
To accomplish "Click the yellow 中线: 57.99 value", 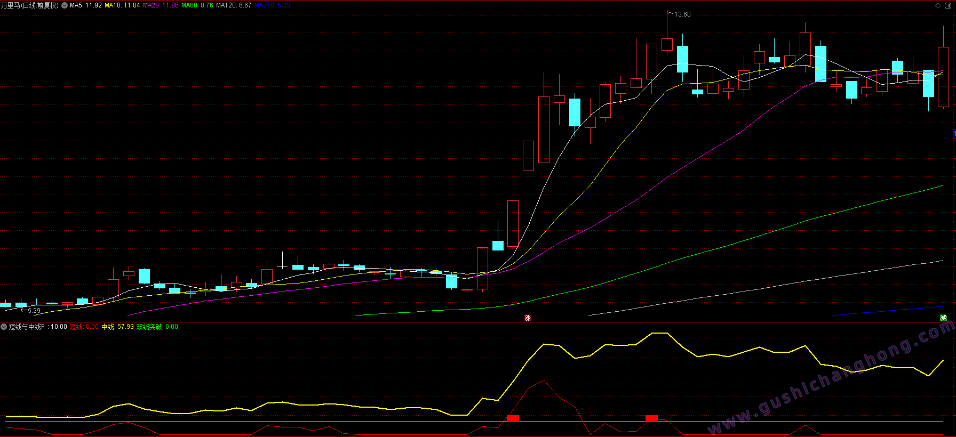I will click(x=117, y=327).
